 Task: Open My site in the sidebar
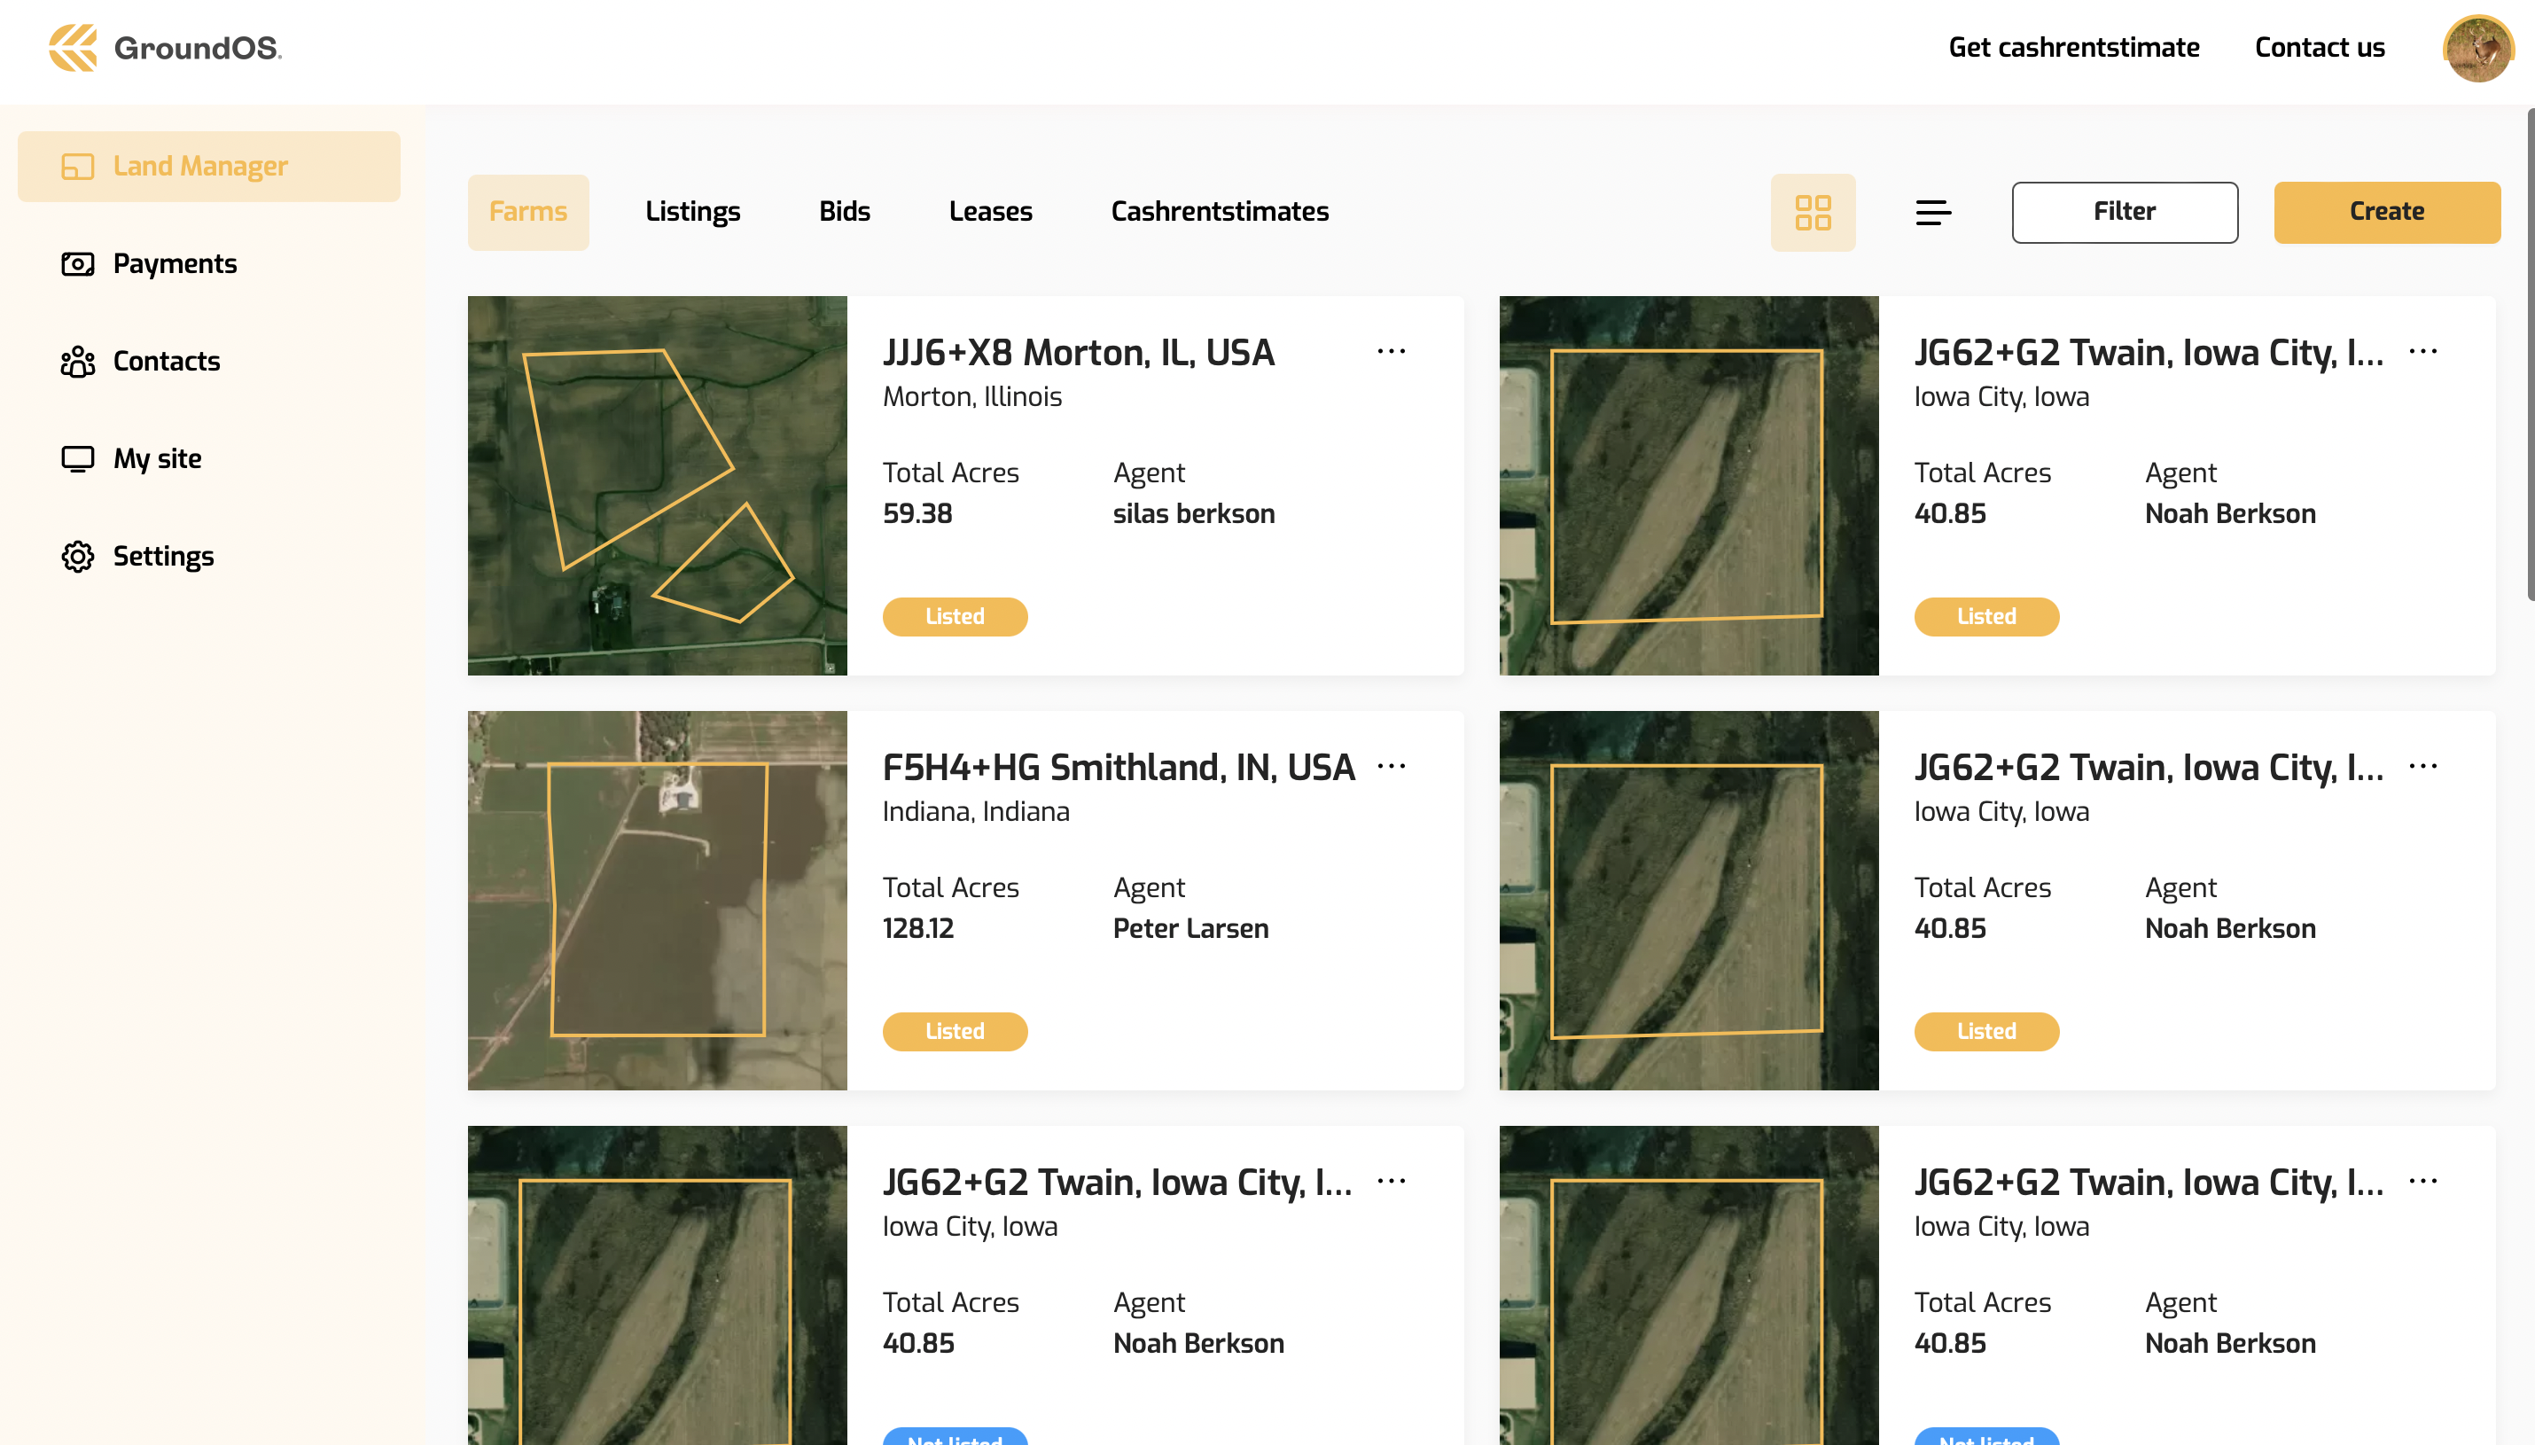(157, 458)
